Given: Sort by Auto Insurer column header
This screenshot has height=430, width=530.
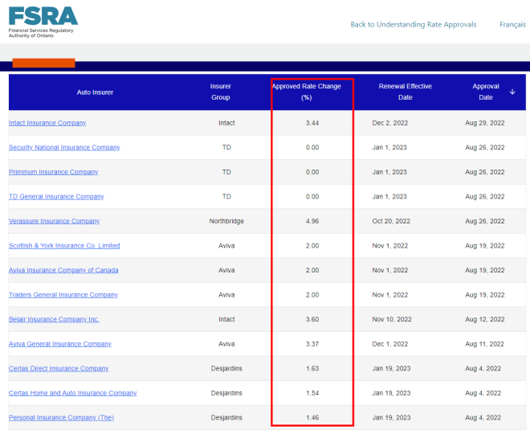Looking at the screenshot, I should tap(95, 92).
